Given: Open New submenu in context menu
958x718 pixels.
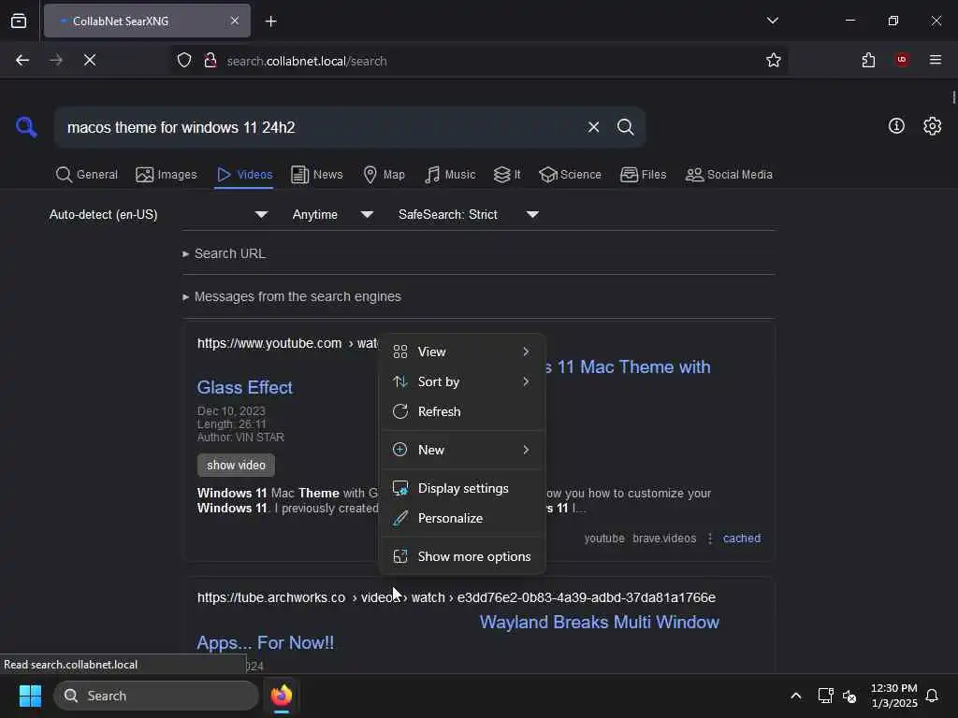Looking at the screenshot, I should pyautogui.click(x=462, y=450).
